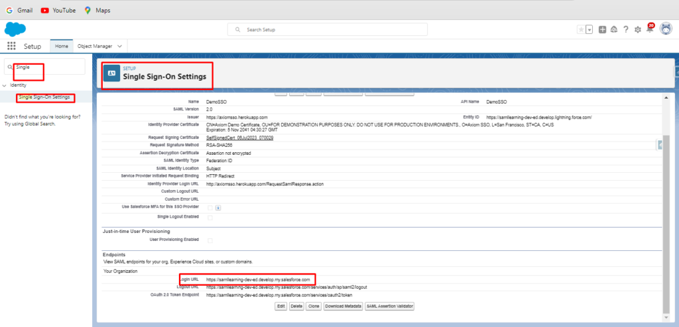Click the Subject identity location value
Image resolution: width=679 pixels, height=327 pixels.
(x=213, y=169)
